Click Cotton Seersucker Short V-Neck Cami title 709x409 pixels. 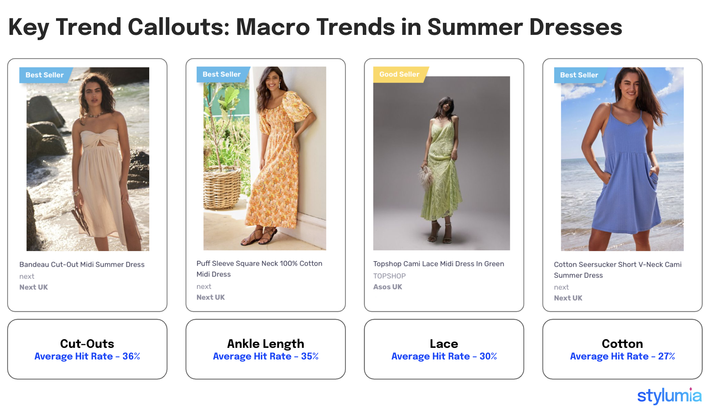pyautogui.click(x=617, y=270)
